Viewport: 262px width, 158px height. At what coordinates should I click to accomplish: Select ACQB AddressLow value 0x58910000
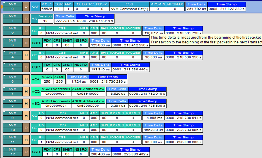click(88, 94)
